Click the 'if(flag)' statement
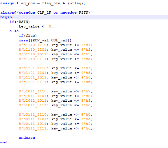This screenshot has height=148, width=168. click(28, 36)
